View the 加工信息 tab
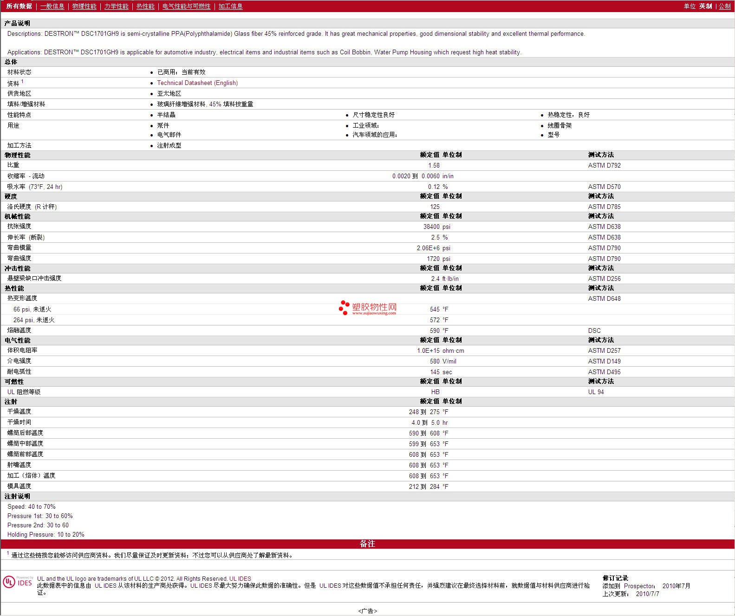The height and width of the screenshot is (616, 735). 230,6
